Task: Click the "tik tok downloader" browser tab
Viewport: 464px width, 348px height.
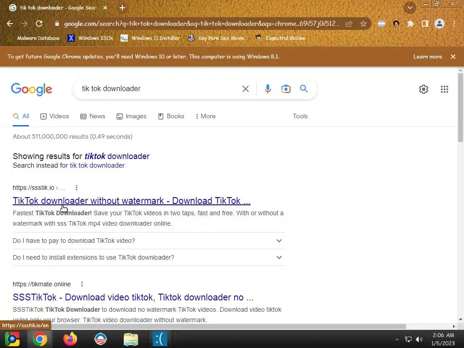Action: [58, 8]
